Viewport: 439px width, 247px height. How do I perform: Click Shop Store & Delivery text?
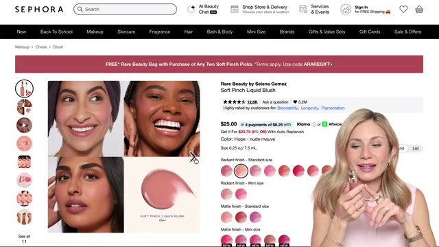[265, 9]
